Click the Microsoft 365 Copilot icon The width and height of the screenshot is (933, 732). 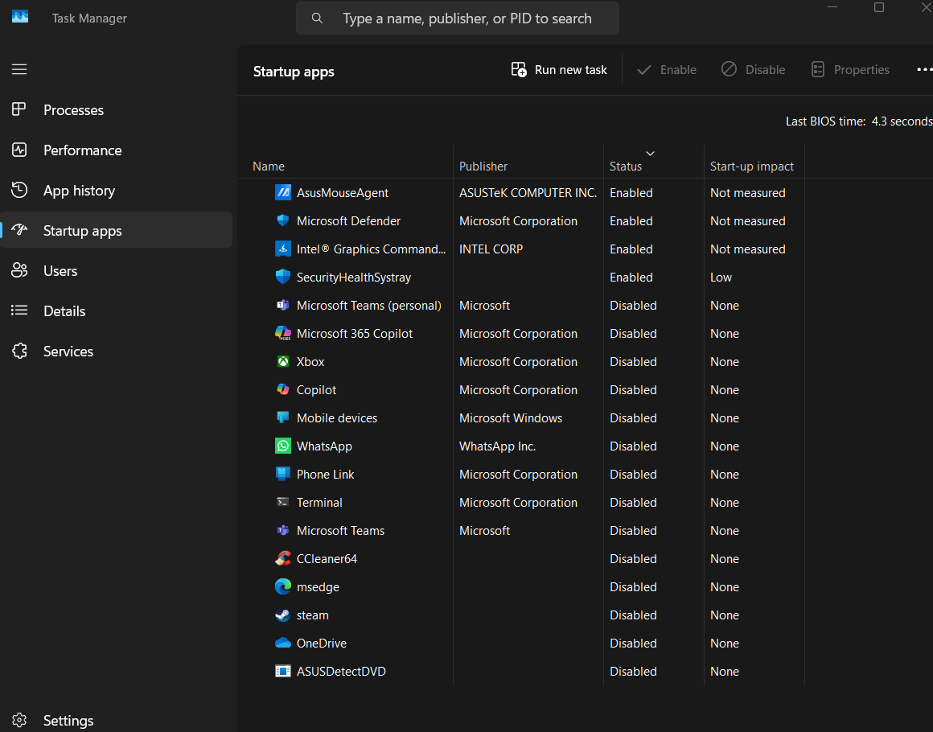282,334
